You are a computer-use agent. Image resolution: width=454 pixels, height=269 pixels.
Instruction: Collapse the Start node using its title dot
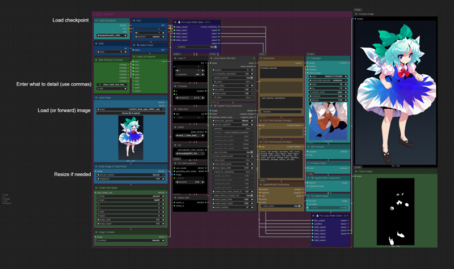96,44
